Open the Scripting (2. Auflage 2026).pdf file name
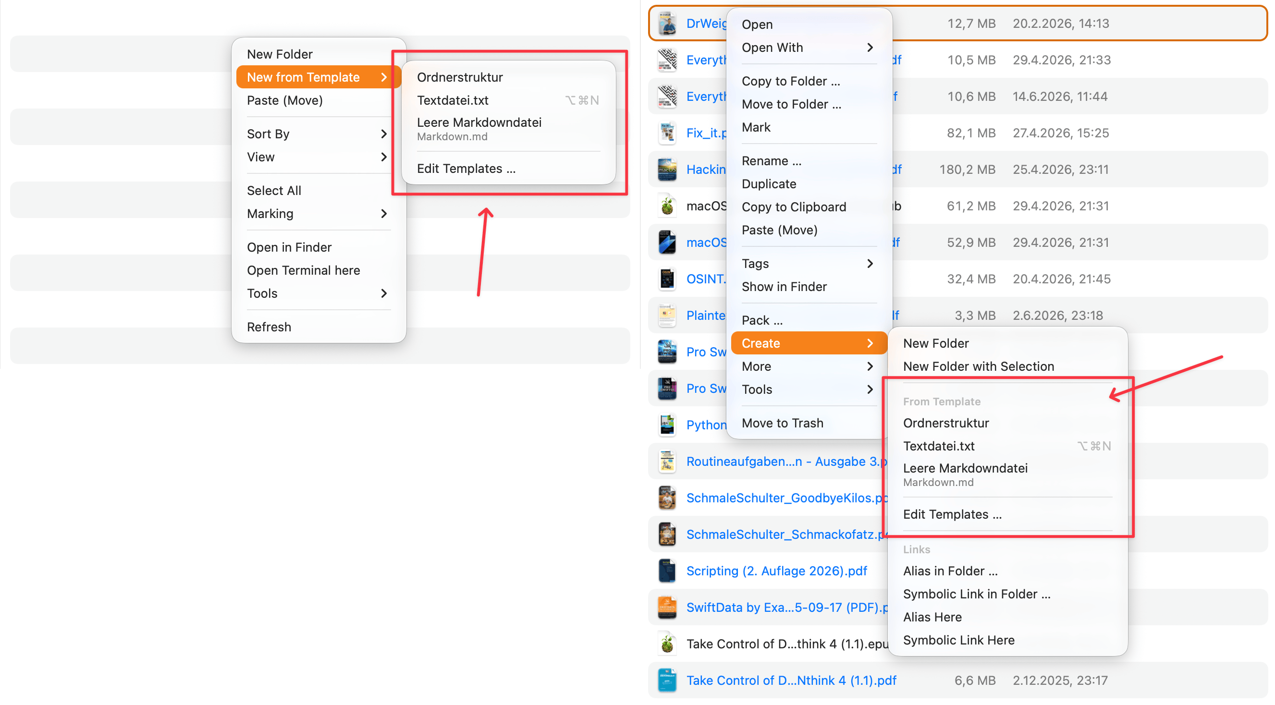Screen dimensions: 1275x705 coord(777,571)
